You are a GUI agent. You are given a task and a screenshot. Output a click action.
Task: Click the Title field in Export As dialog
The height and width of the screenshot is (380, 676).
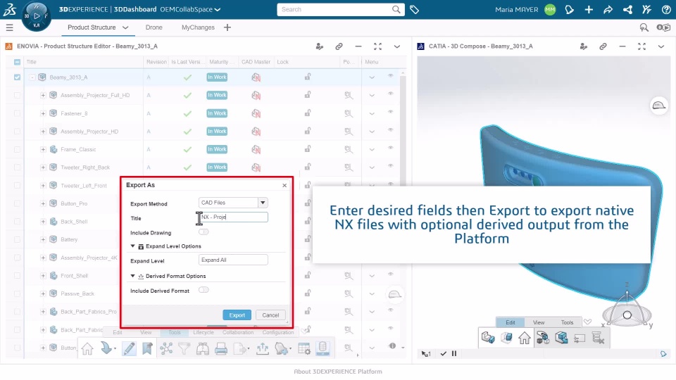(233, 217)
